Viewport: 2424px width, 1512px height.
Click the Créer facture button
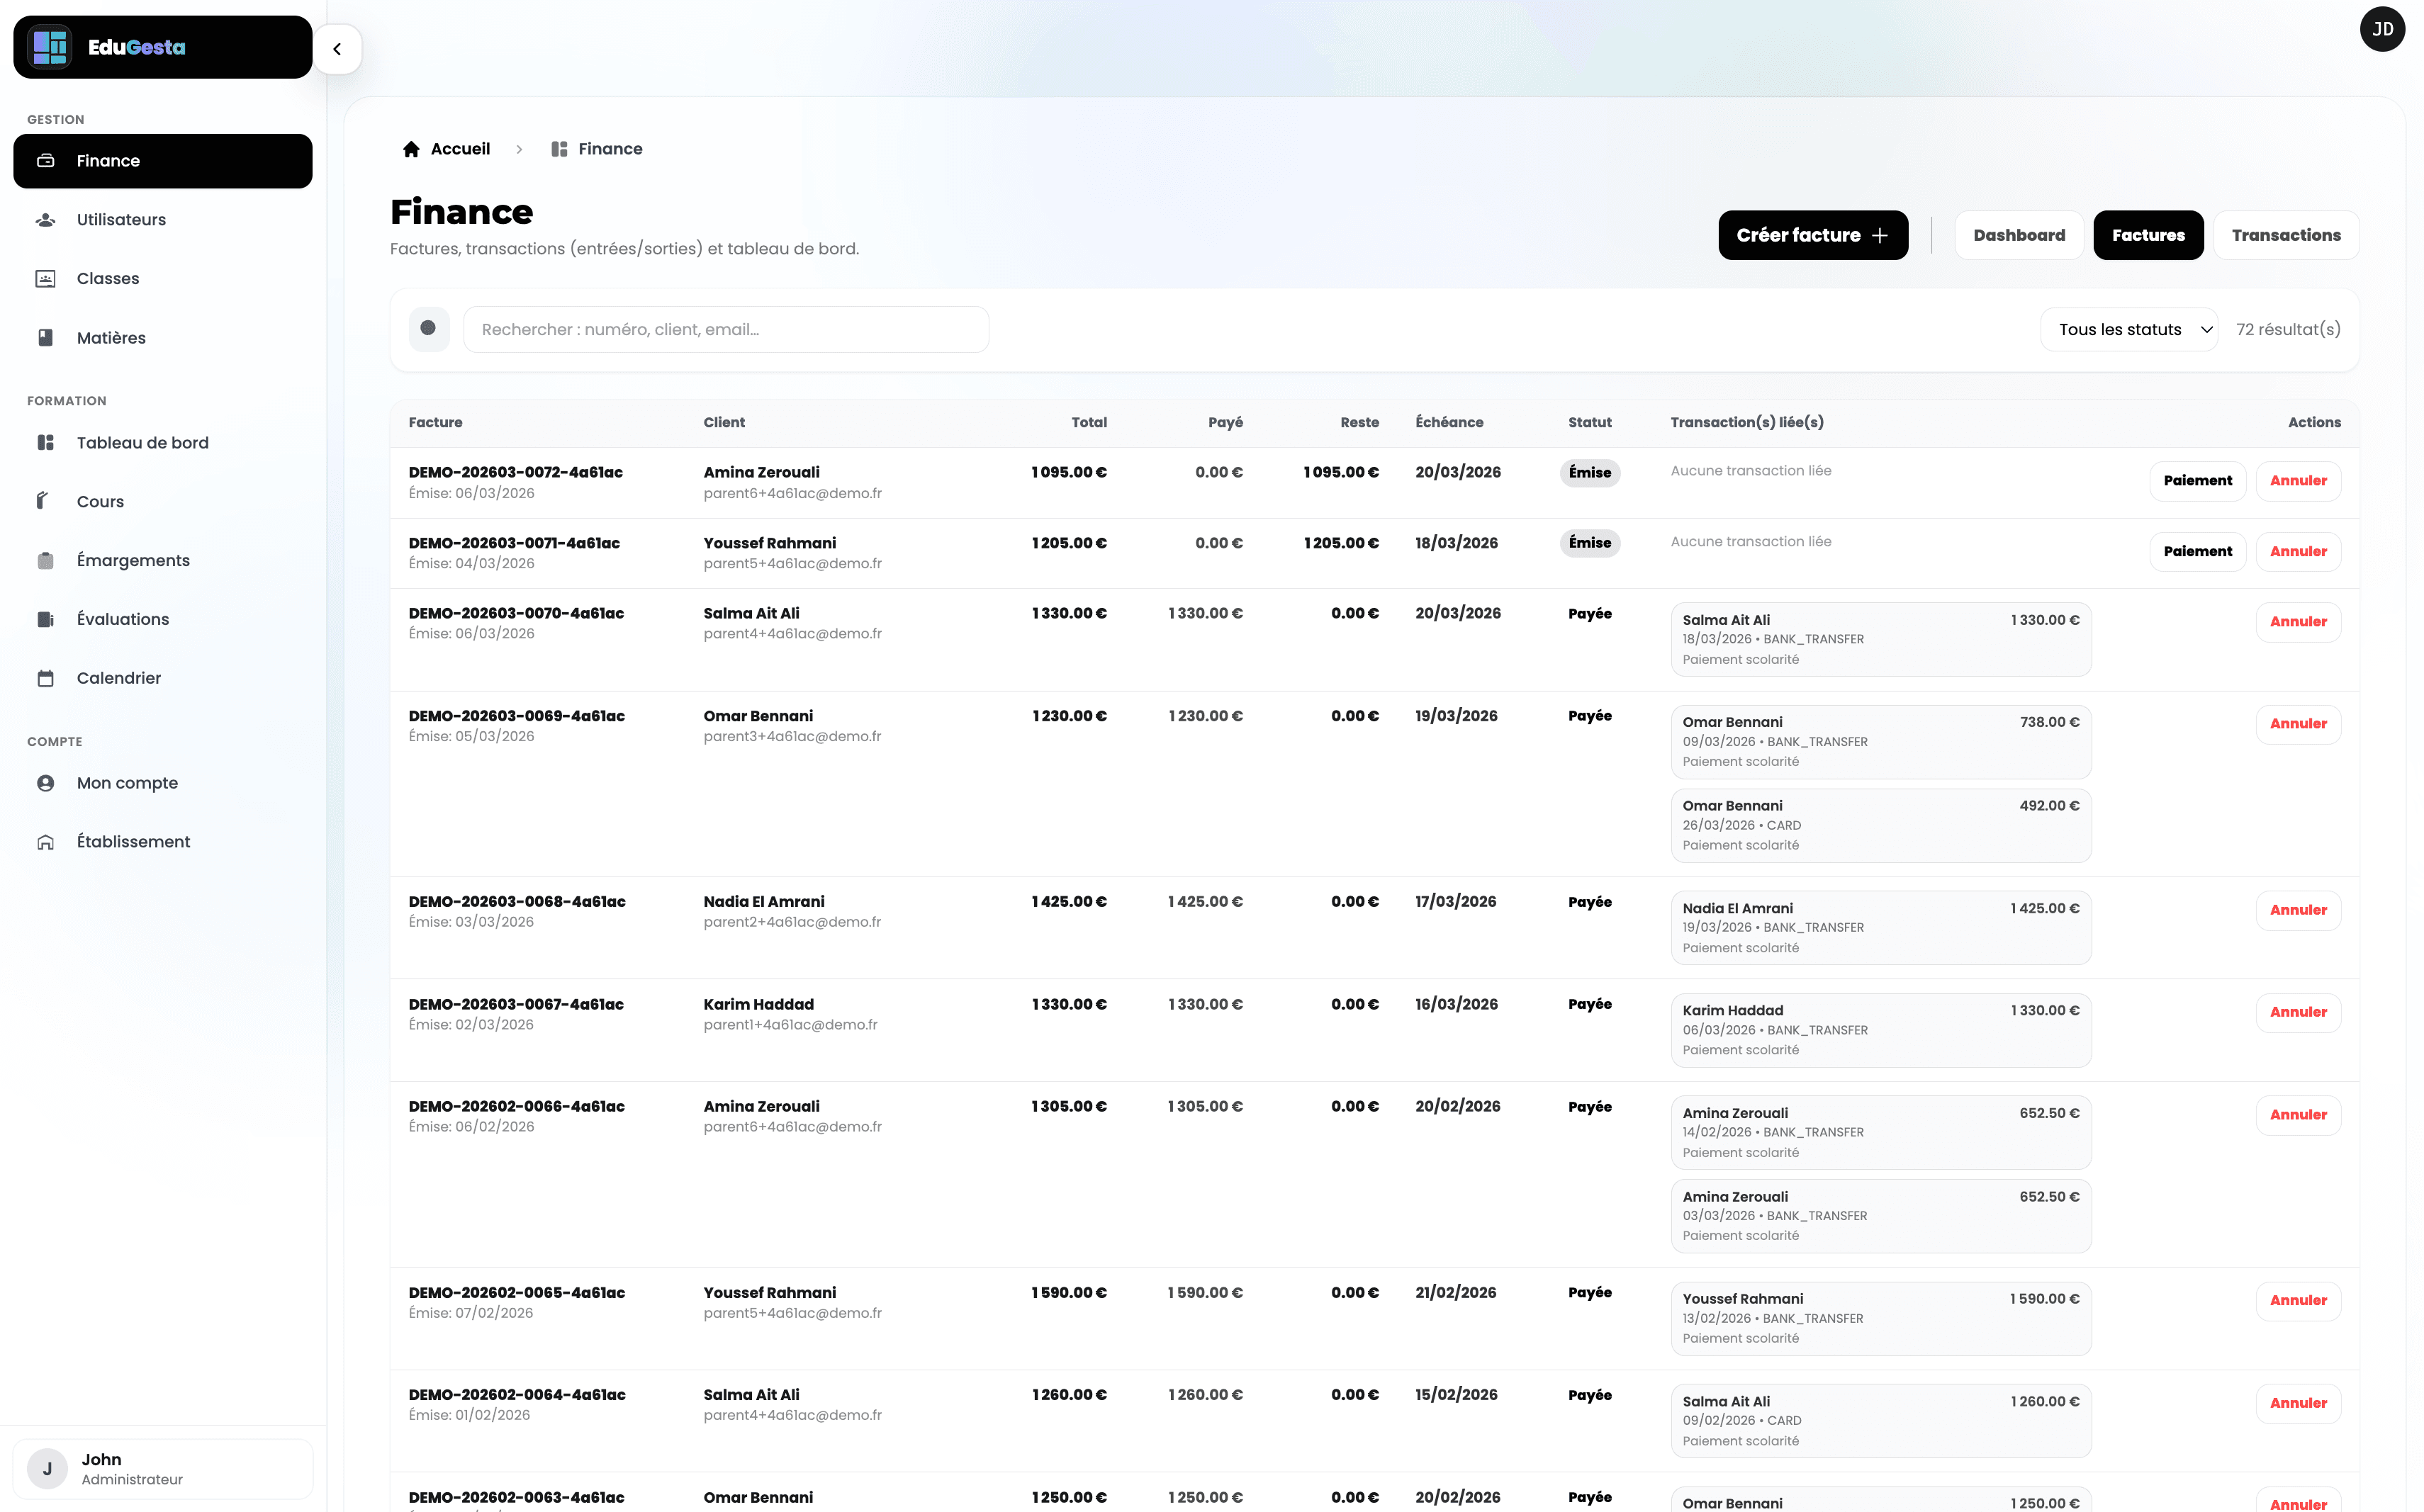(1812, 235)
